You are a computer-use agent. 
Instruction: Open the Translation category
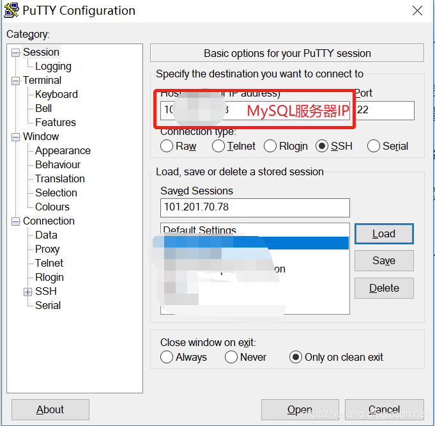pyautogui.click(x=60, y=178)
